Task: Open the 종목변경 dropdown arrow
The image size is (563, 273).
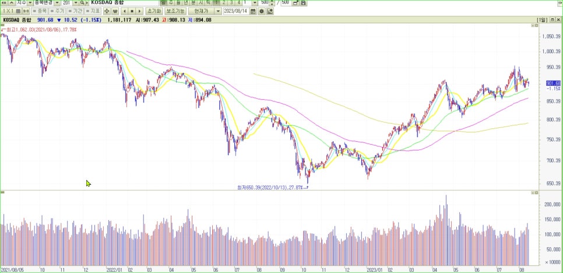Action: click(x=57, y=2)
